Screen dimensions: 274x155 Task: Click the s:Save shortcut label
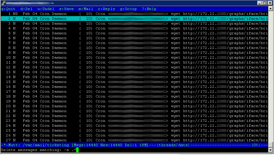pos(66,9)
